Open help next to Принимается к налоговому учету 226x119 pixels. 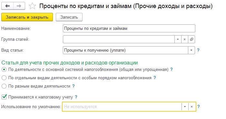pos(76,97)
